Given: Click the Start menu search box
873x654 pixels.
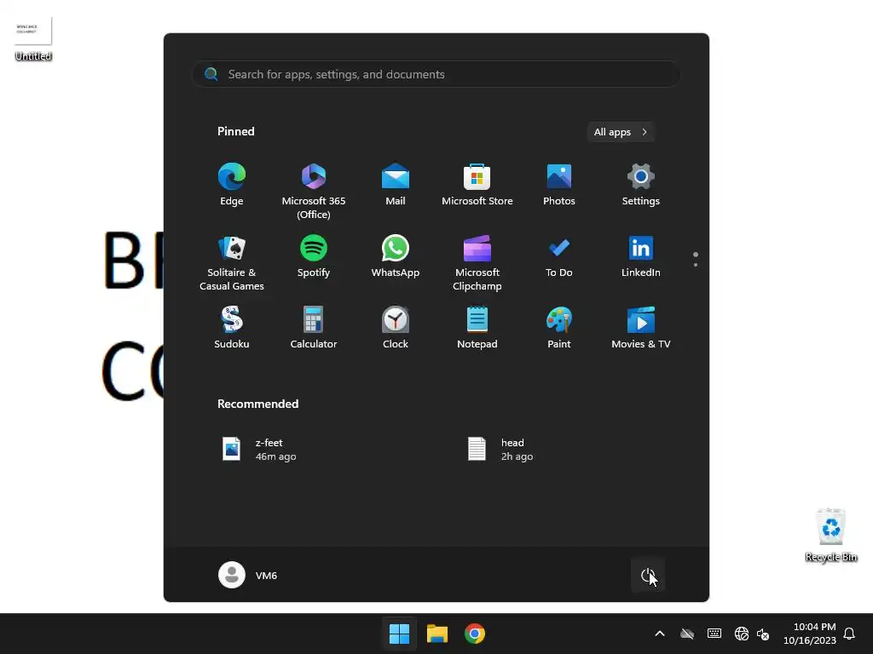Looking at the screenshot, I should click(x=436, y=74).
